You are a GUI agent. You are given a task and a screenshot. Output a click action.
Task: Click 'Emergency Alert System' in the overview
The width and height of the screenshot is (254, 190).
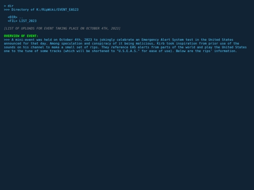162,40
